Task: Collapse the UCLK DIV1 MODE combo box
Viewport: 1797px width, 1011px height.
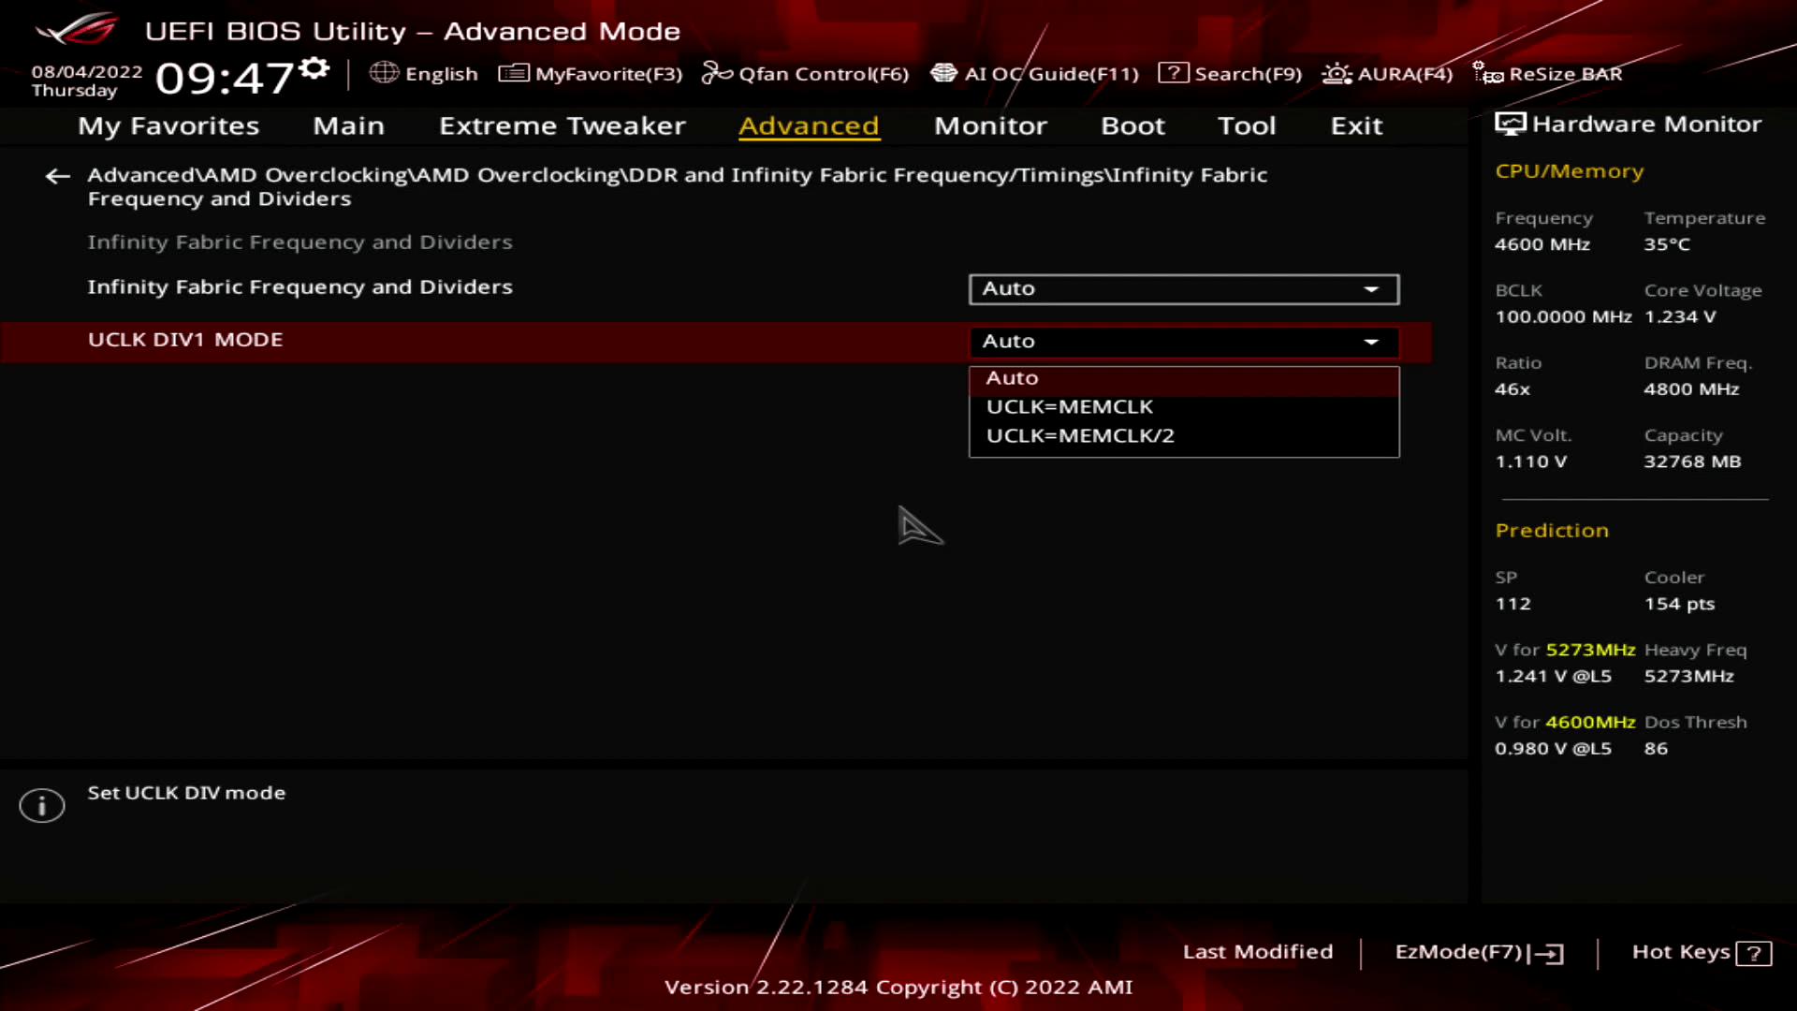Action: click(1184, 342)
